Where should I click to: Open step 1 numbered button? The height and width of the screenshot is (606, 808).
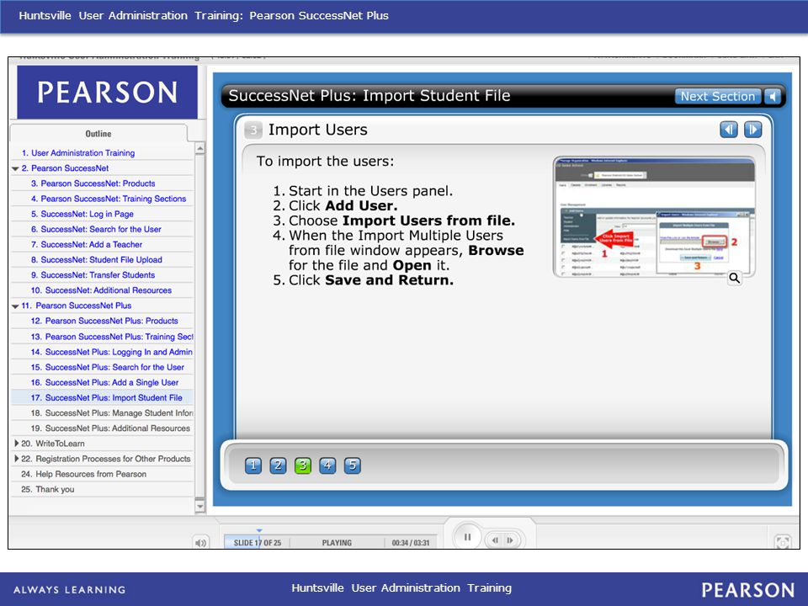click(x=253, y=465)
